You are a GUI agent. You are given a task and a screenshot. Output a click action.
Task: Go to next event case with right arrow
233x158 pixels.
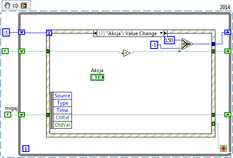tap(165, 33)
